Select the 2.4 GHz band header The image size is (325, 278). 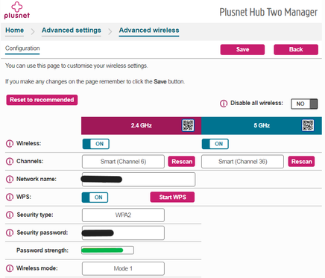click(x=141, y=125)
